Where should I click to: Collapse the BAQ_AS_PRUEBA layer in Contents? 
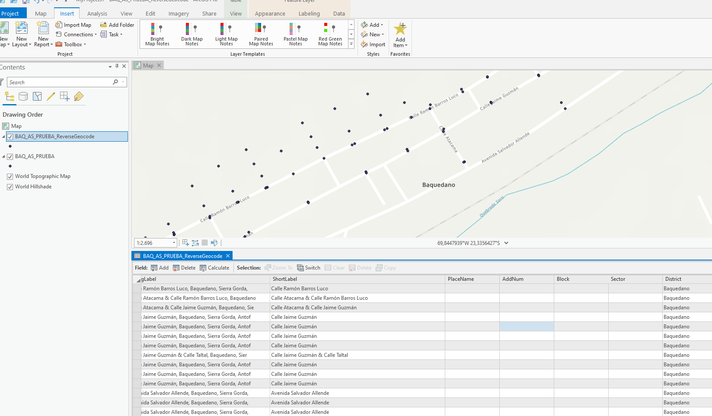pos(3,156)
